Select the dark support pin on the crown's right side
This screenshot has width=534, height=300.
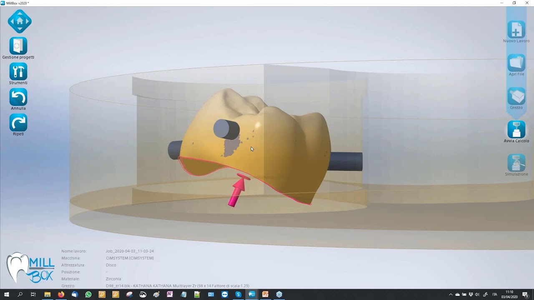345,162
